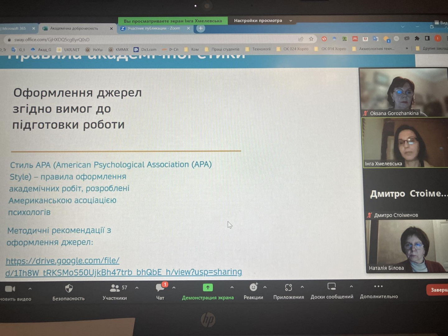448x336 pixels.
Task: Click the heading 'Оформлення джерел'
Action: (77, 93)
